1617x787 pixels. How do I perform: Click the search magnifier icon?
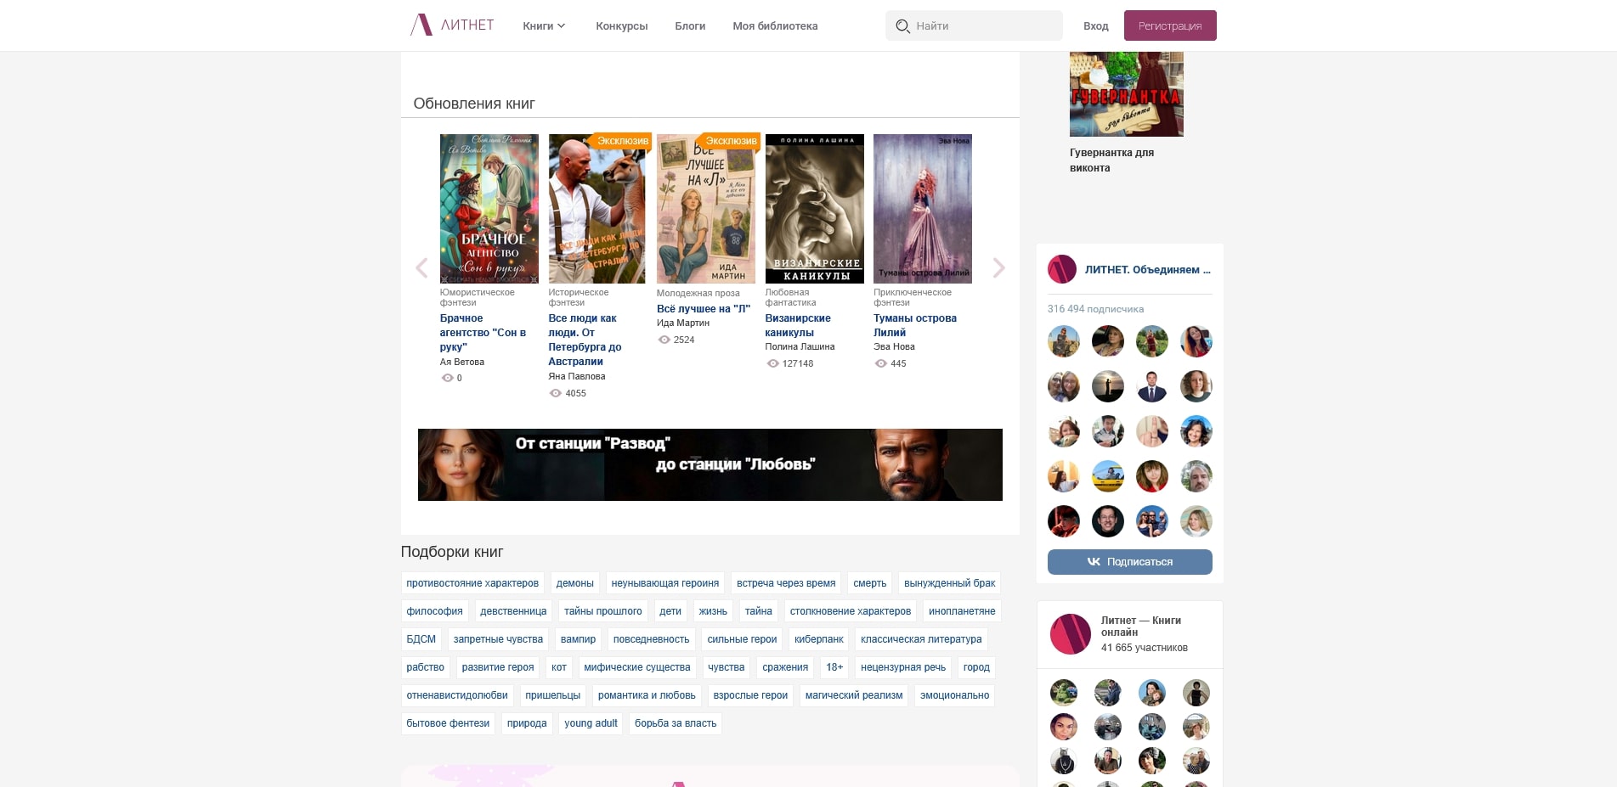pyautogui.click(x=902, y=26)
